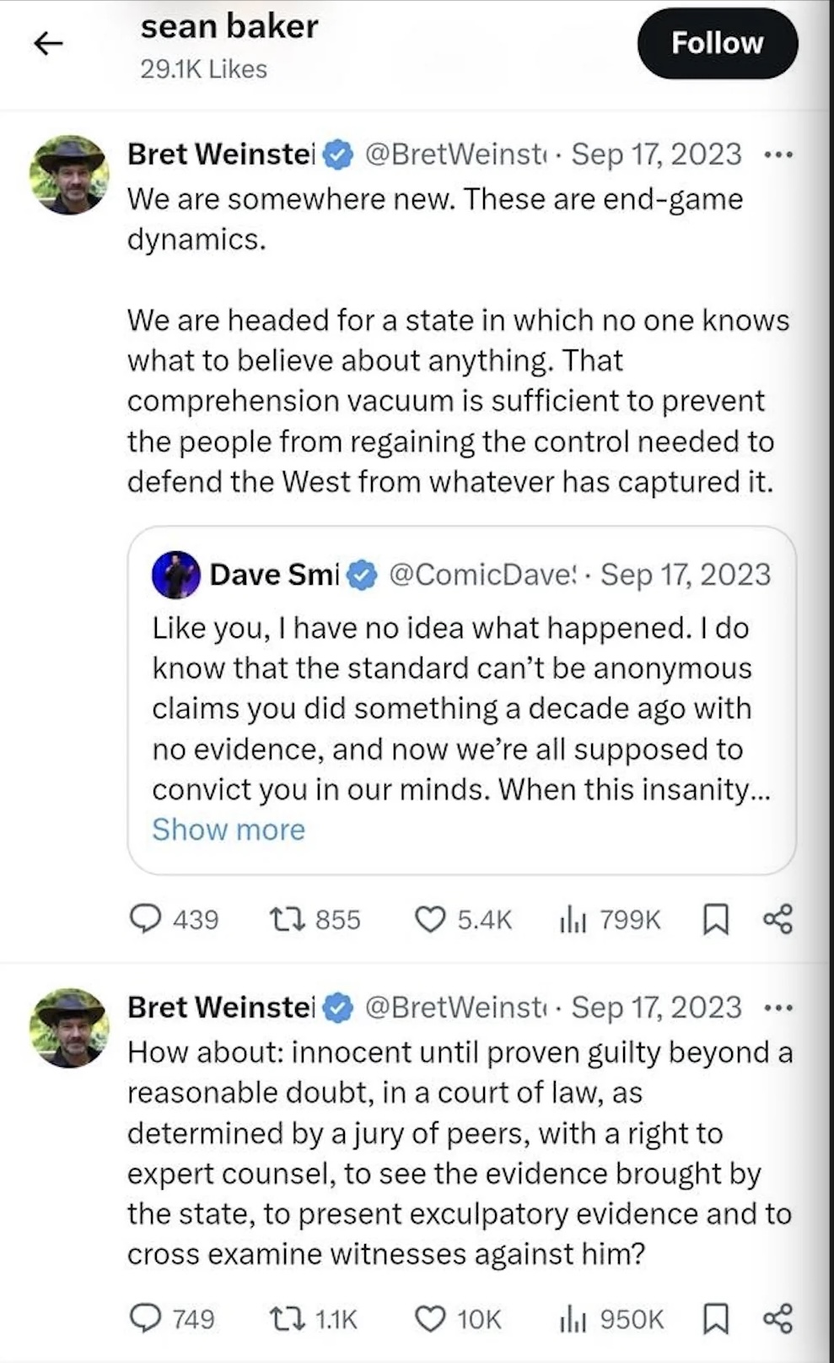Click the Follow button
Screen dimensions: 834x1363
coord(717,43)
